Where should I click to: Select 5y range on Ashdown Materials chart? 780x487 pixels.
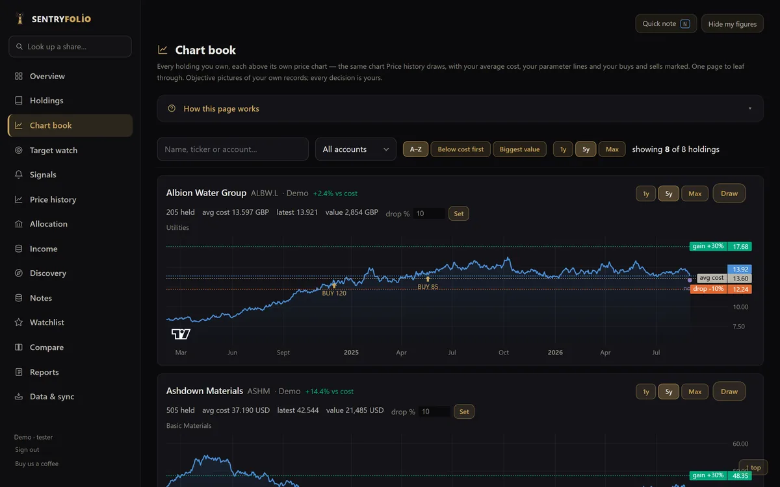point(669,392)
